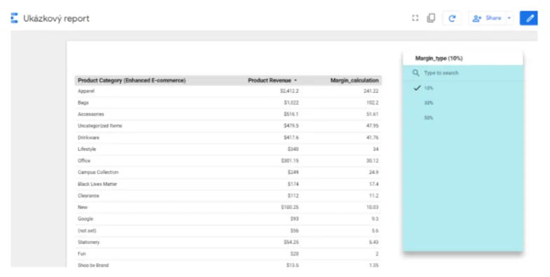The width and height of the screenshot is (550, 277).
Task: Click the Product Revenue sort arrow
Action: coord(296,80)
